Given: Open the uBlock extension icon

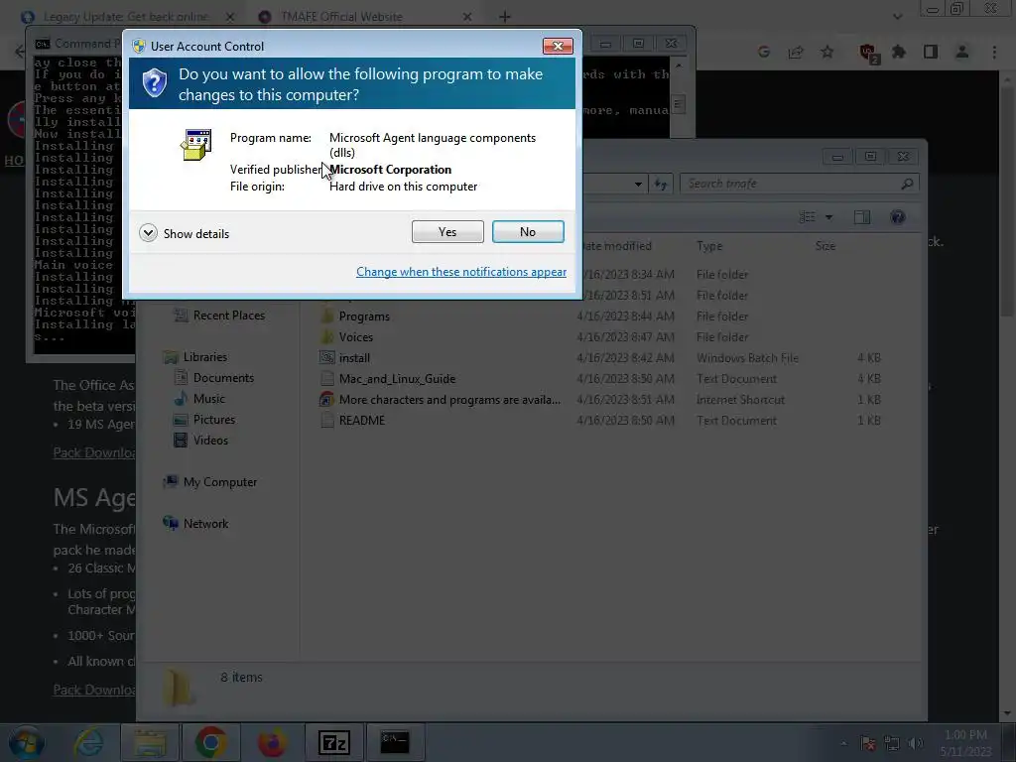Looking at the screenshot, I should click(x=867, y=54).
